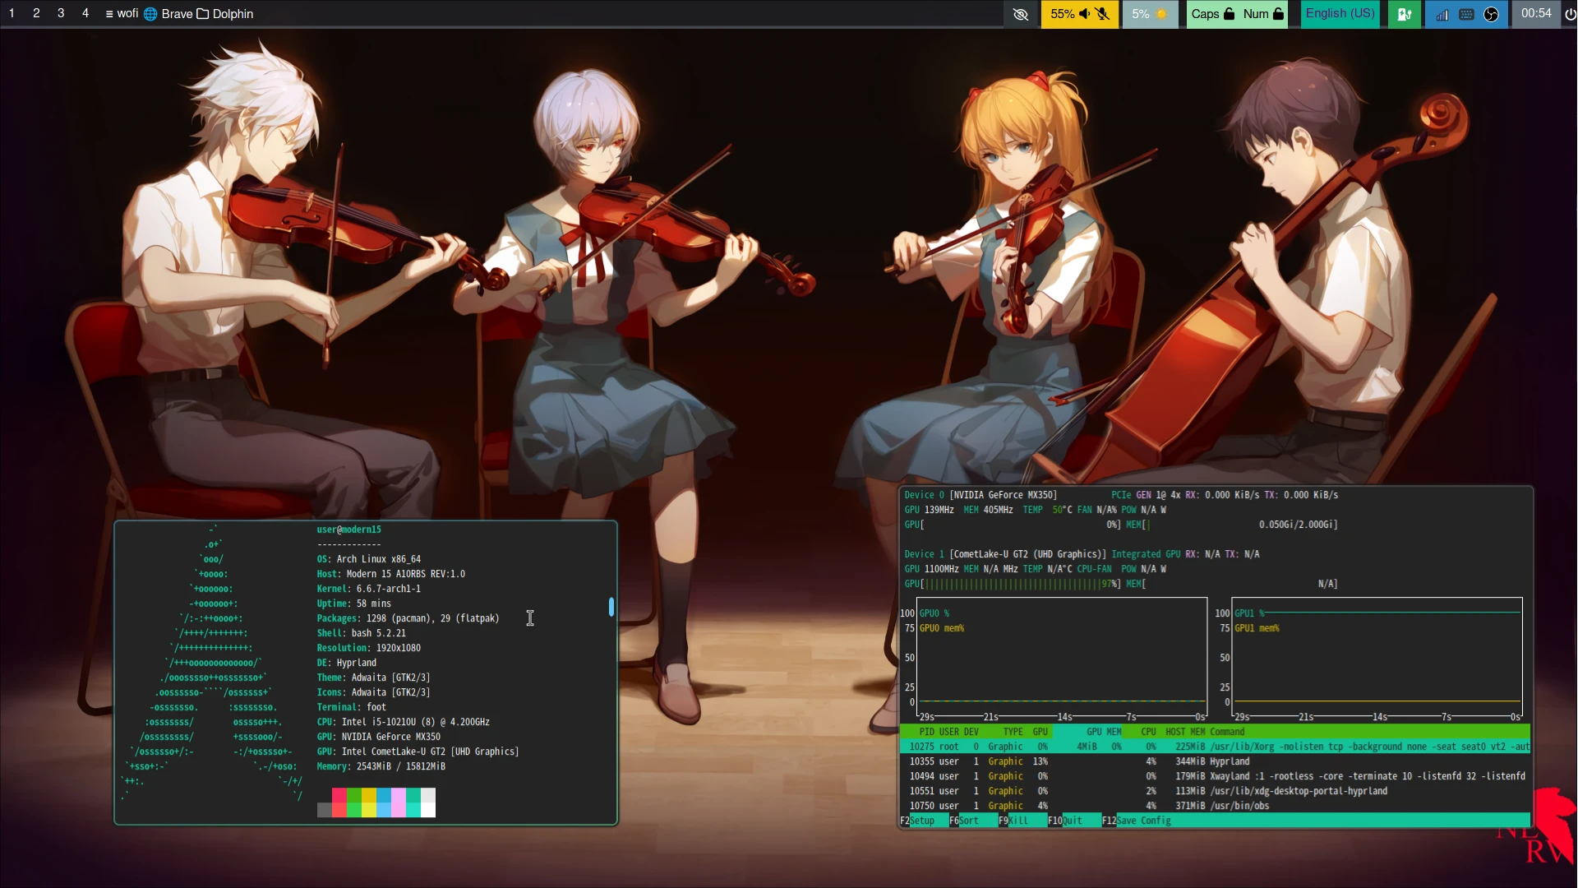Click the GPU0 % legend in the left graph
The image size is (1578, 888).
pos(934,613)
